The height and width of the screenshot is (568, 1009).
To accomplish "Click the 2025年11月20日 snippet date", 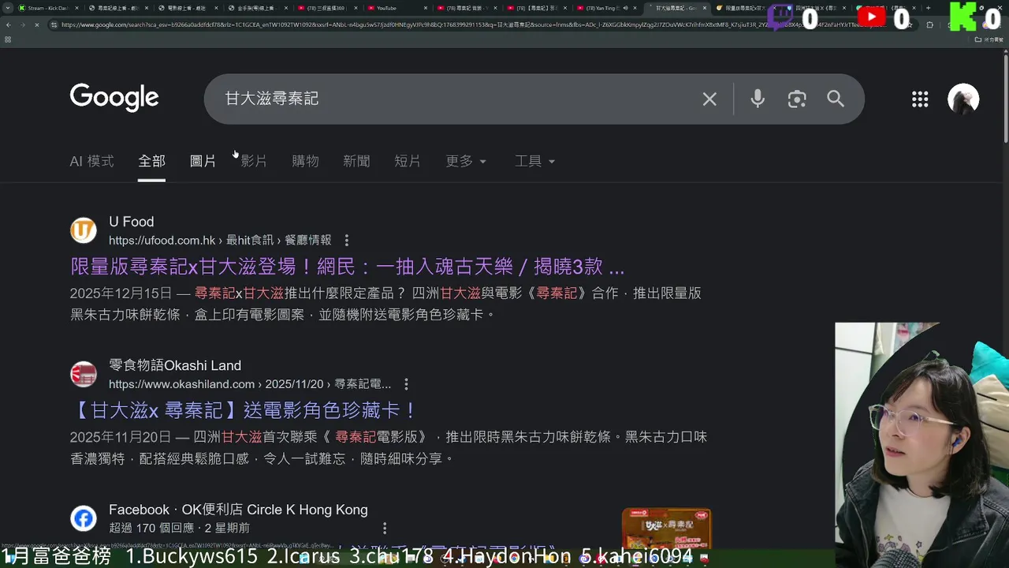I will (x=121, y=437).
